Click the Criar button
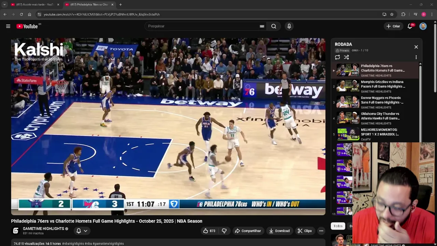The height and width of the screenshot is (246, 437). 393,26
